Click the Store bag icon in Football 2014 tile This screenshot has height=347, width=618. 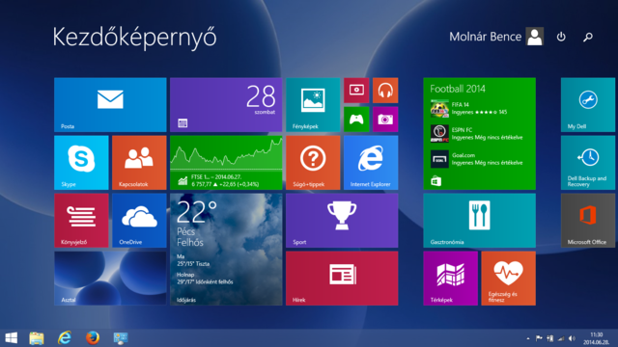tap(435, 181)
